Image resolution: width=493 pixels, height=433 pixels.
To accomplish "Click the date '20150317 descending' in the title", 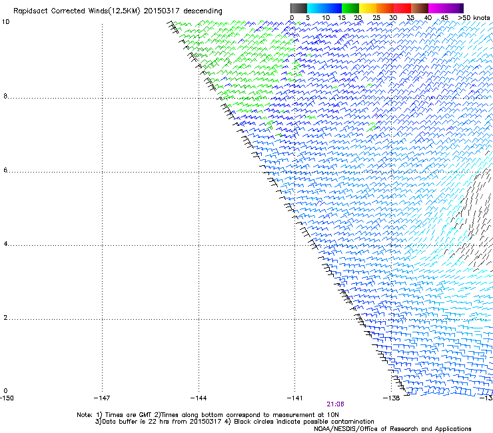I will (183, 11).
